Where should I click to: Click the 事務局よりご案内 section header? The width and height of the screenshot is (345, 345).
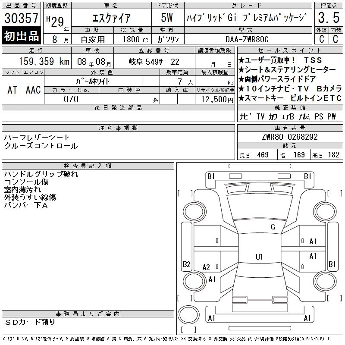point(88,314)
